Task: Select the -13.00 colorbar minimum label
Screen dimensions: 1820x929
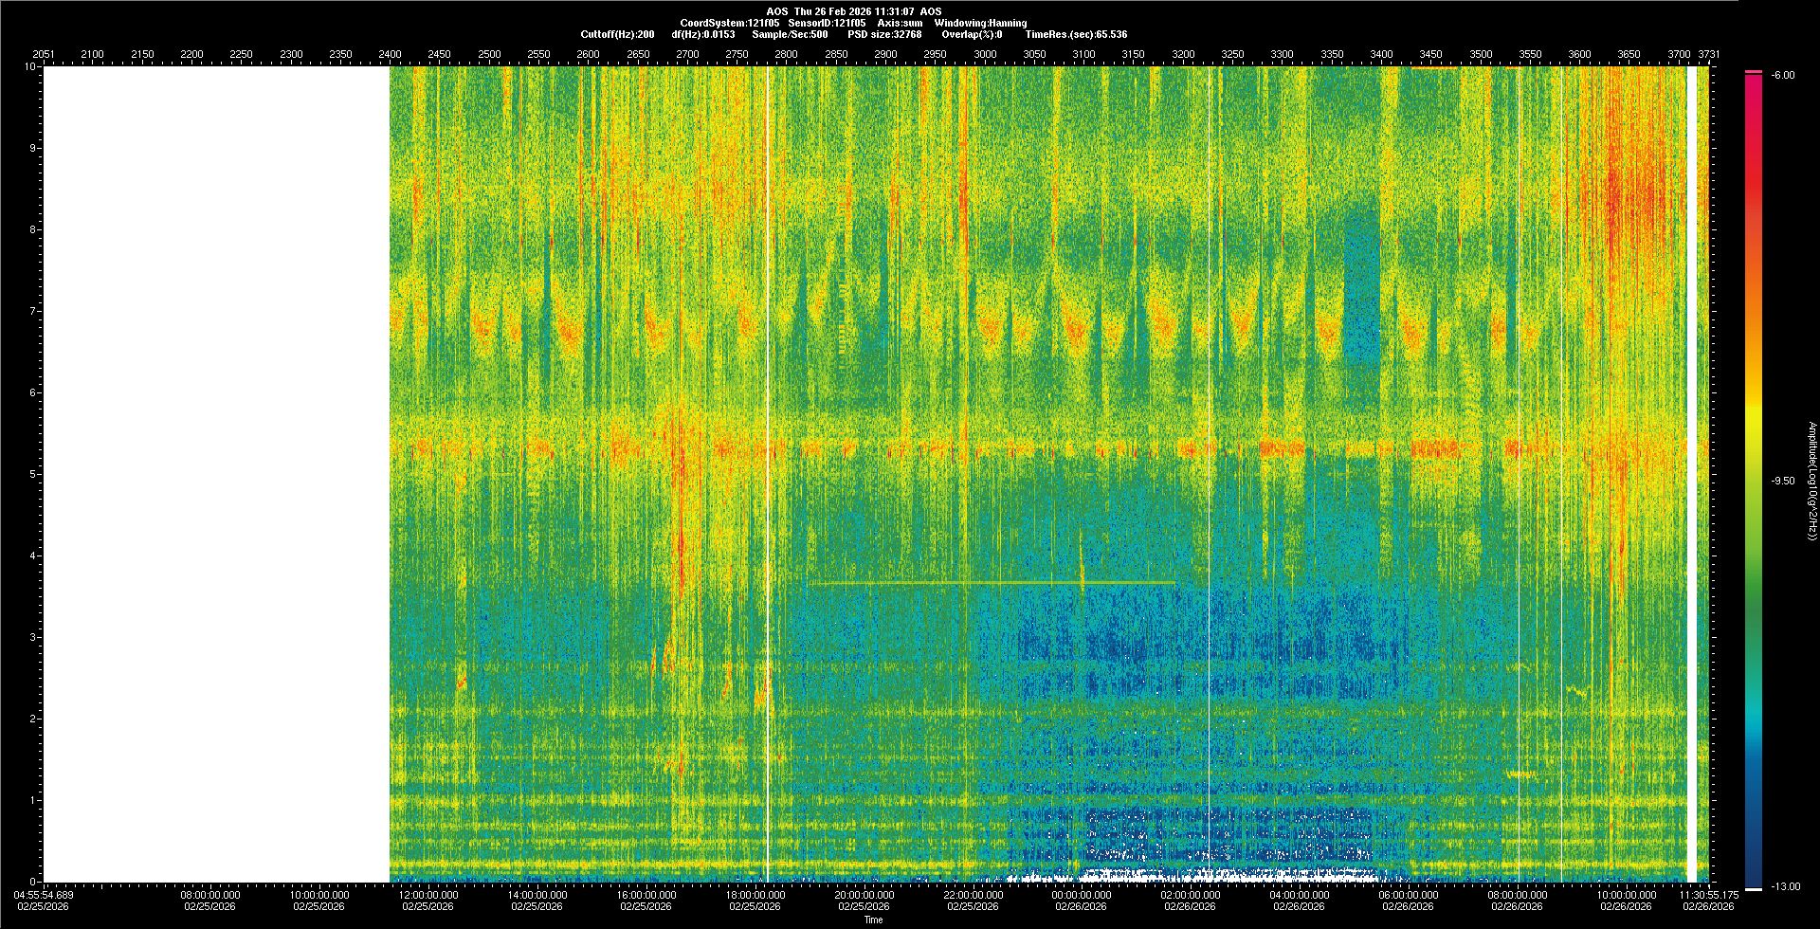Action: (1785, 887)
